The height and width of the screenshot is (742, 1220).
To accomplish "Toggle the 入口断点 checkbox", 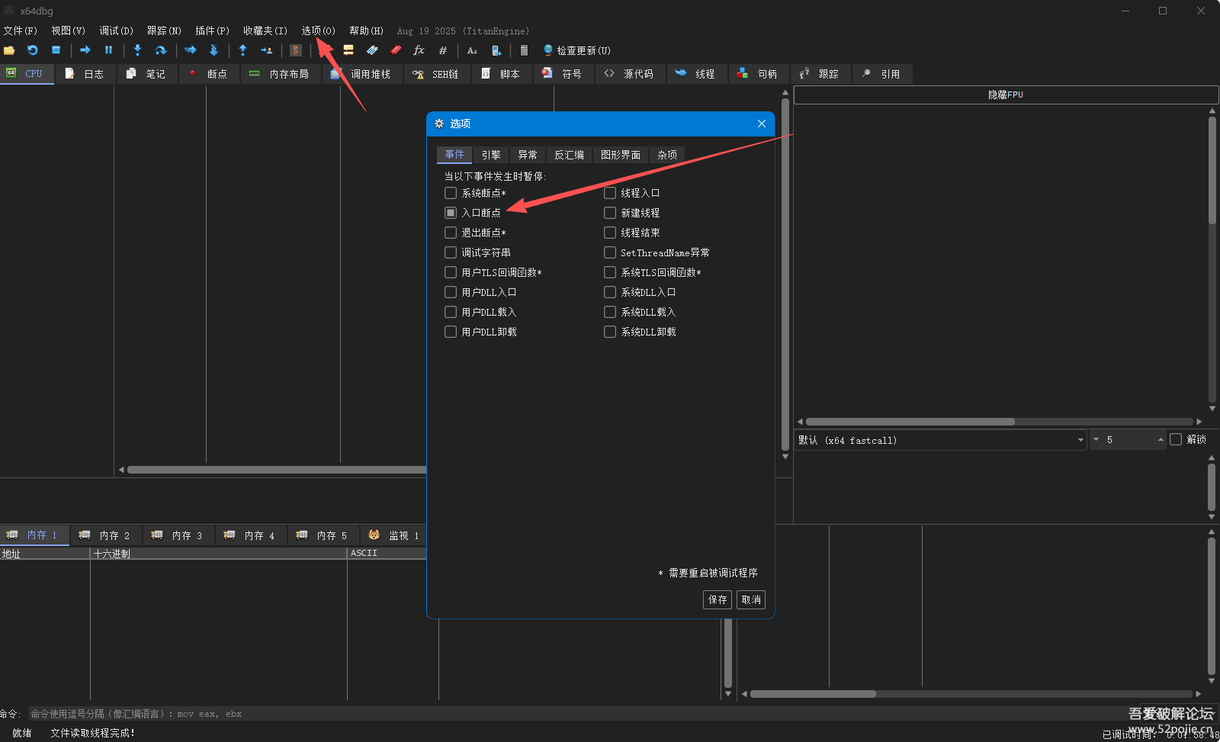I will tap(451, 213).
